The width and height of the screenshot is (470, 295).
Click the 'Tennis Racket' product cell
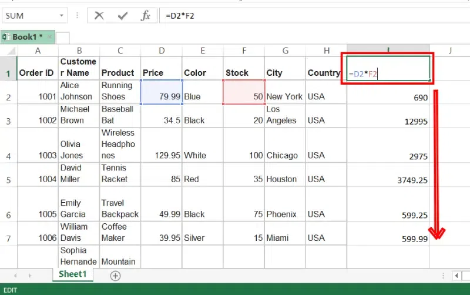point(120,175)
